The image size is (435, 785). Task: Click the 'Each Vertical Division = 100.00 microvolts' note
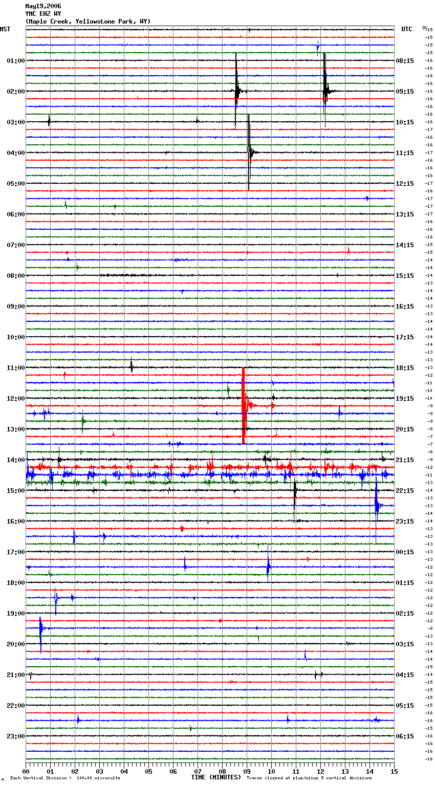pyautogui.click(x=65, y=778)
